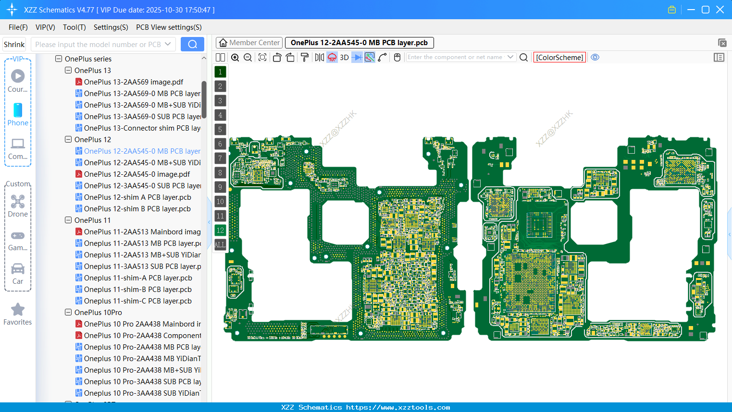Toggle component visibility with the eye icon
The width and height of the screenshot is (732, 412).
(x=595, y=57)
